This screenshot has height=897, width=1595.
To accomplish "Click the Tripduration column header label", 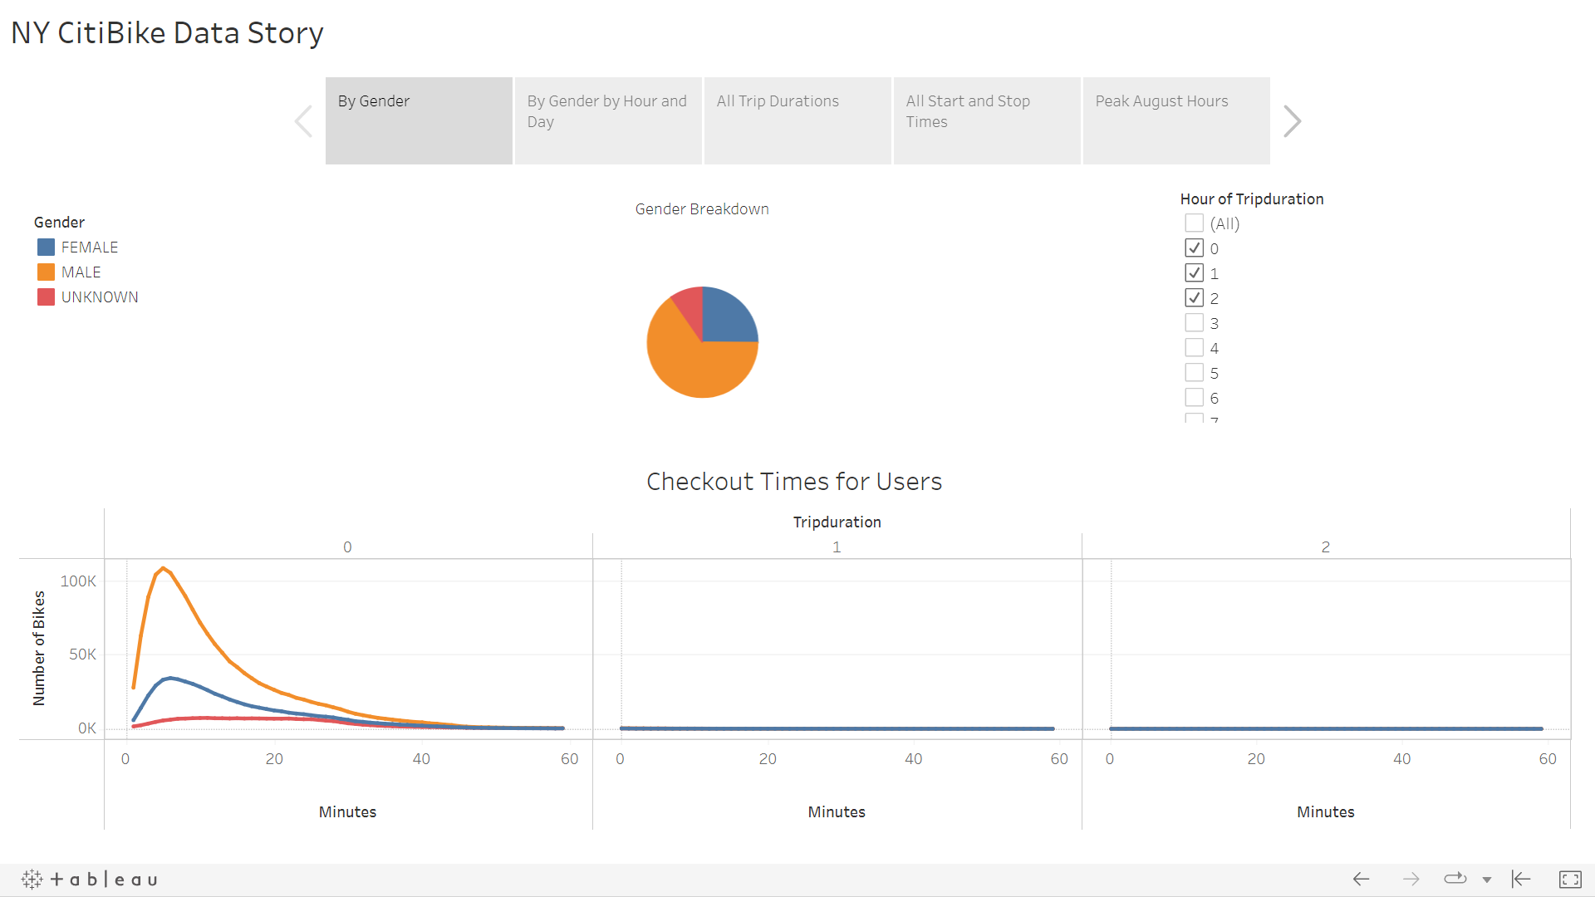I will tap(837, 522).
